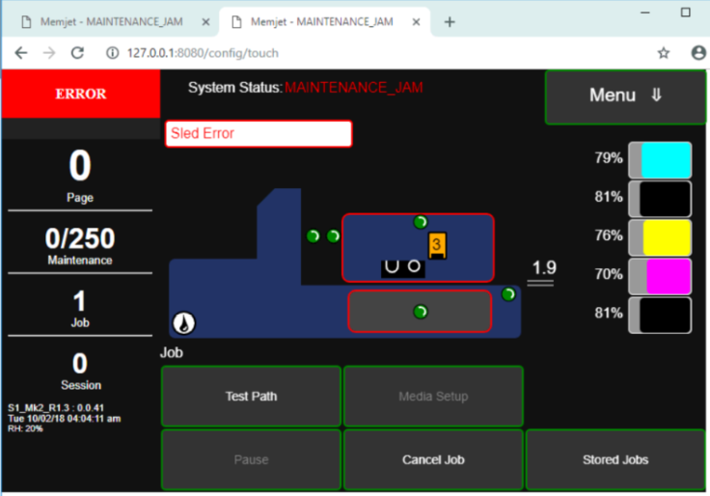Switch to the first Memjet browser tab
This screenshot has height=496, width=710.
pyautogui.click(x=111, y=22)
